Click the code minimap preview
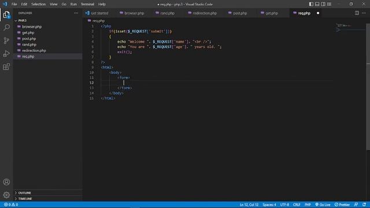370x208 pixels. [350, 27]
